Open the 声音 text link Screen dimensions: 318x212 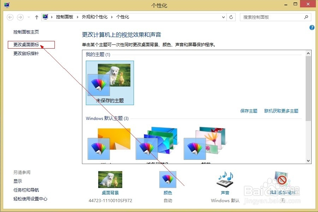point(225,193)
